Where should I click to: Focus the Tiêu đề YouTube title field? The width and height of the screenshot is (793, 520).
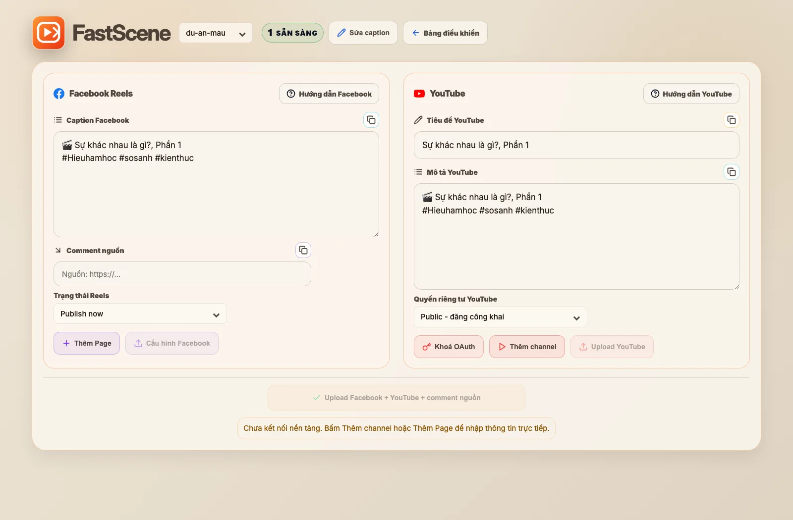[576, 145]
